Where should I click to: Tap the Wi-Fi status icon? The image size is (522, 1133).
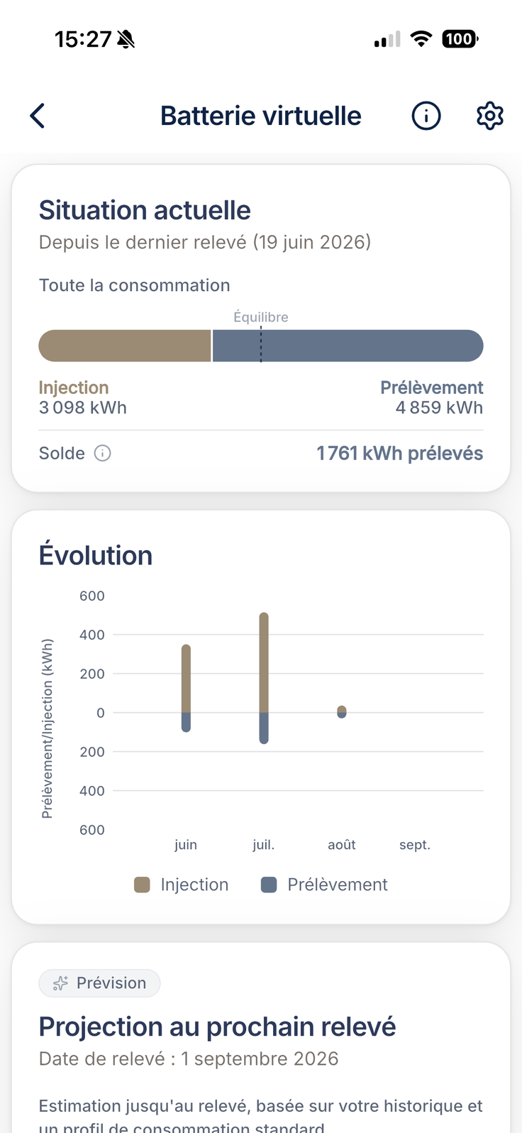coord(421,39)
